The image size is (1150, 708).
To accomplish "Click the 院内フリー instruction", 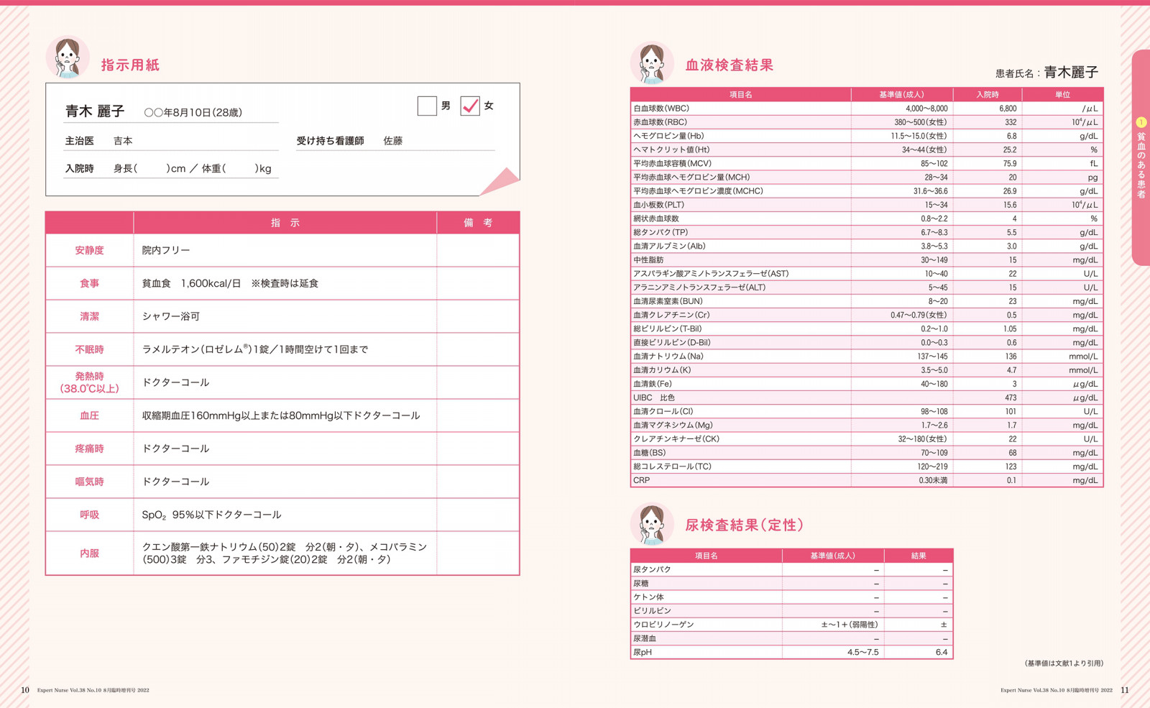I will (x=166, y=250).
